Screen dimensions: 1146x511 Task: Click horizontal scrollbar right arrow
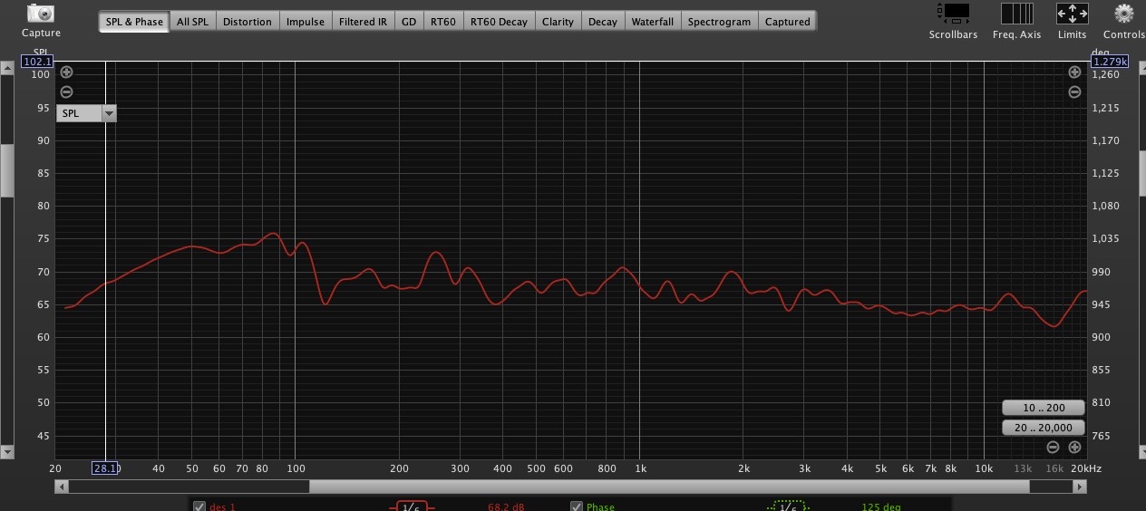(x=1080, y=487)
